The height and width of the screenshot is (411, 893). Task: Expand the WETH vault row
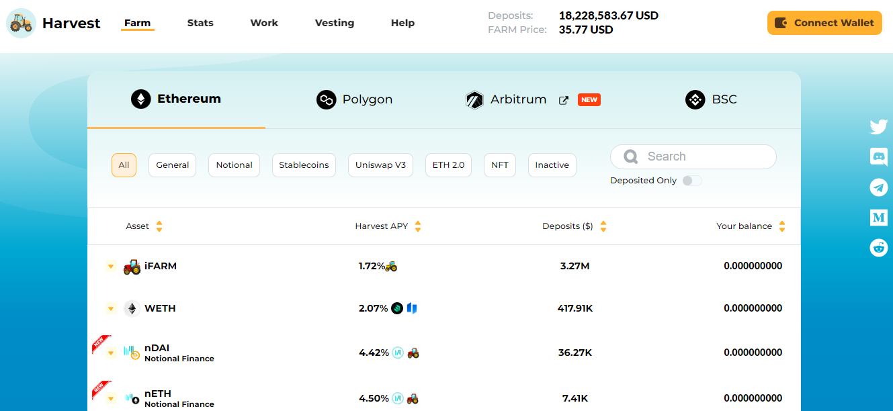click(111, 309)
